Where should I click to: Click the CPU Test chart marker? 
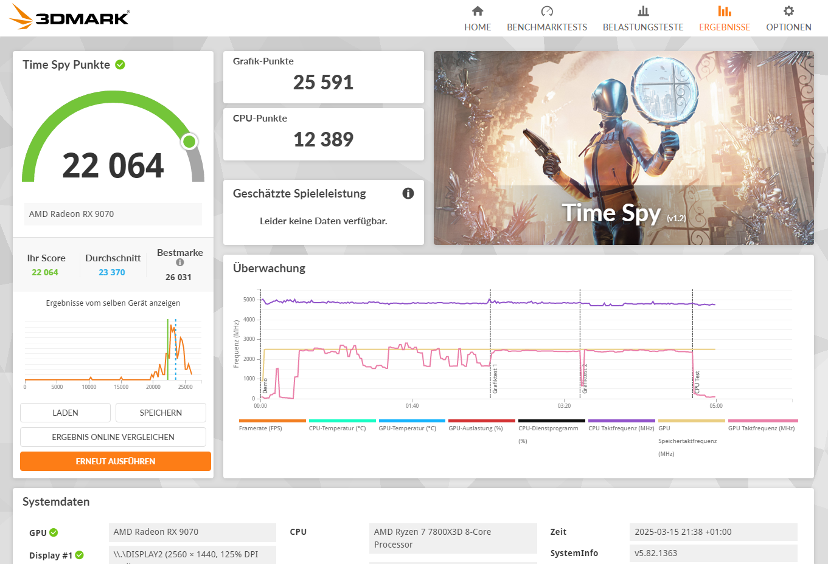pyautogui.click(x=697, y=382)
